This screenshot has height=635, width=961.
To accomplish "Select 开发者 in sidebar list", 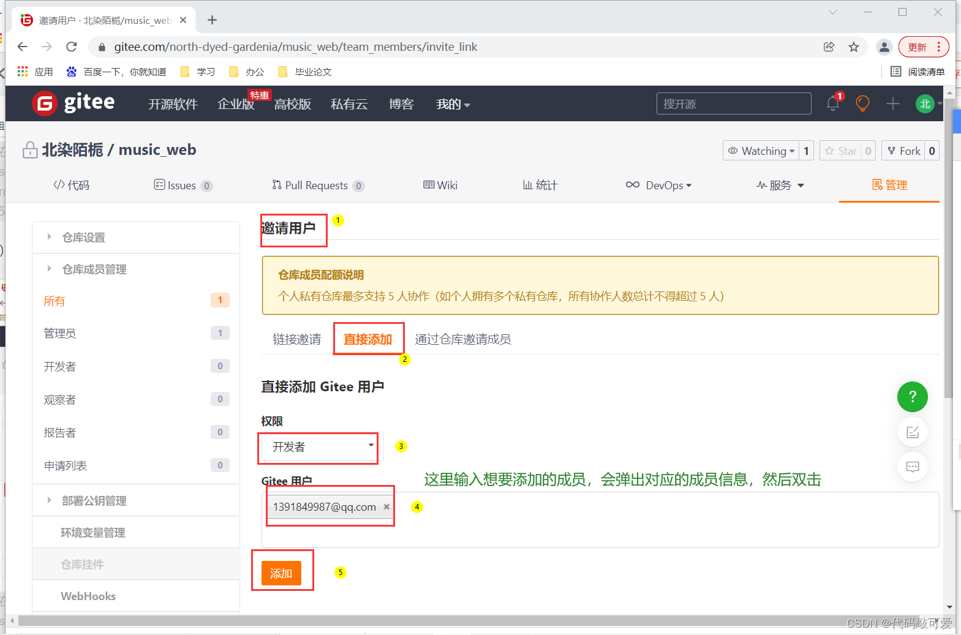I will 136,366.
